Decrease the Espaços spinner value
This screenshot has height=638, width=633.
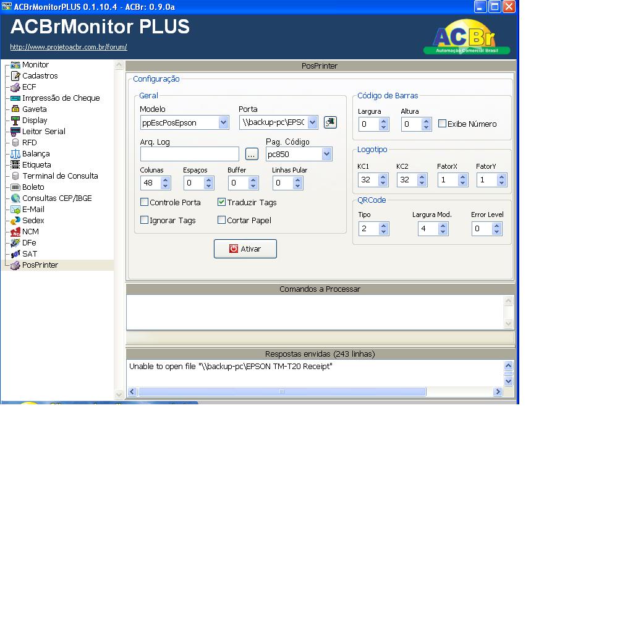pos(209,186)
